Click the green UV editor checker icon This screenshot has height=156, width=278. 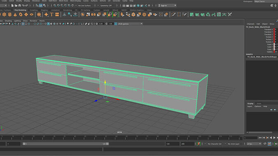pos(219,14)
